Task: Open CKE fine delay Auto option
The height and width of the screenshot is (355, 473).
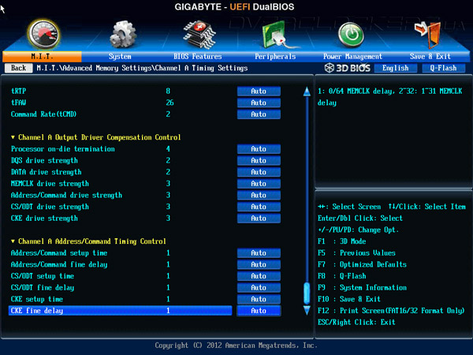Action: [259, 311]
